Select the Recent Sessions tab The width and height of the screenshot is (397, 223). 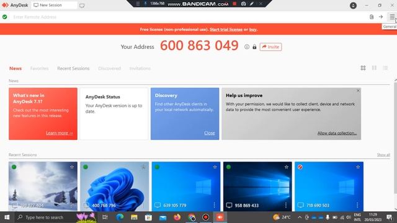coord(73,68)
